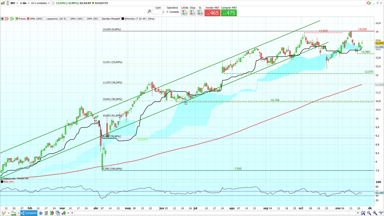Open the wrench trading settings icon
This screenshot has height=216, width=384.
149,11
